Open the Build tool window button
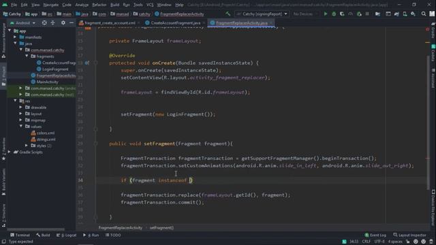436x245 pixels. coord(43,235)
